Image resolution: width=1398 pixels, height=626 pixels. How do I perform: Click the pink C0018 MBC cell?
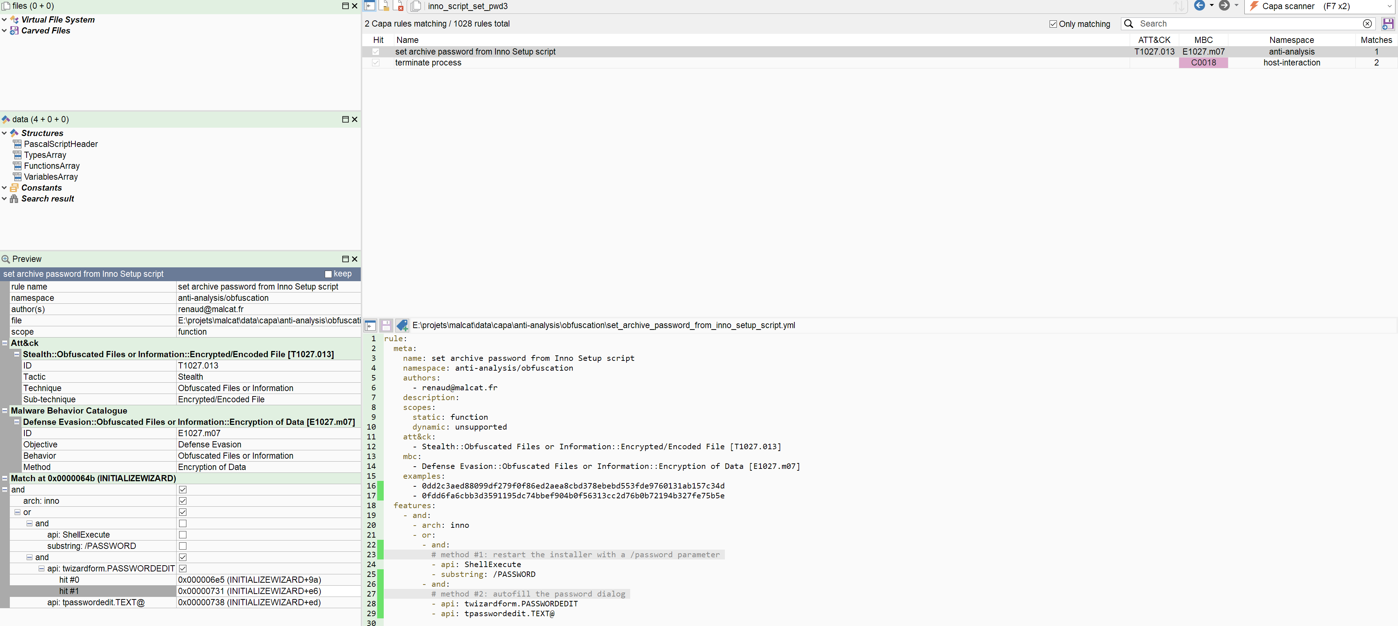click(1203, 63)
